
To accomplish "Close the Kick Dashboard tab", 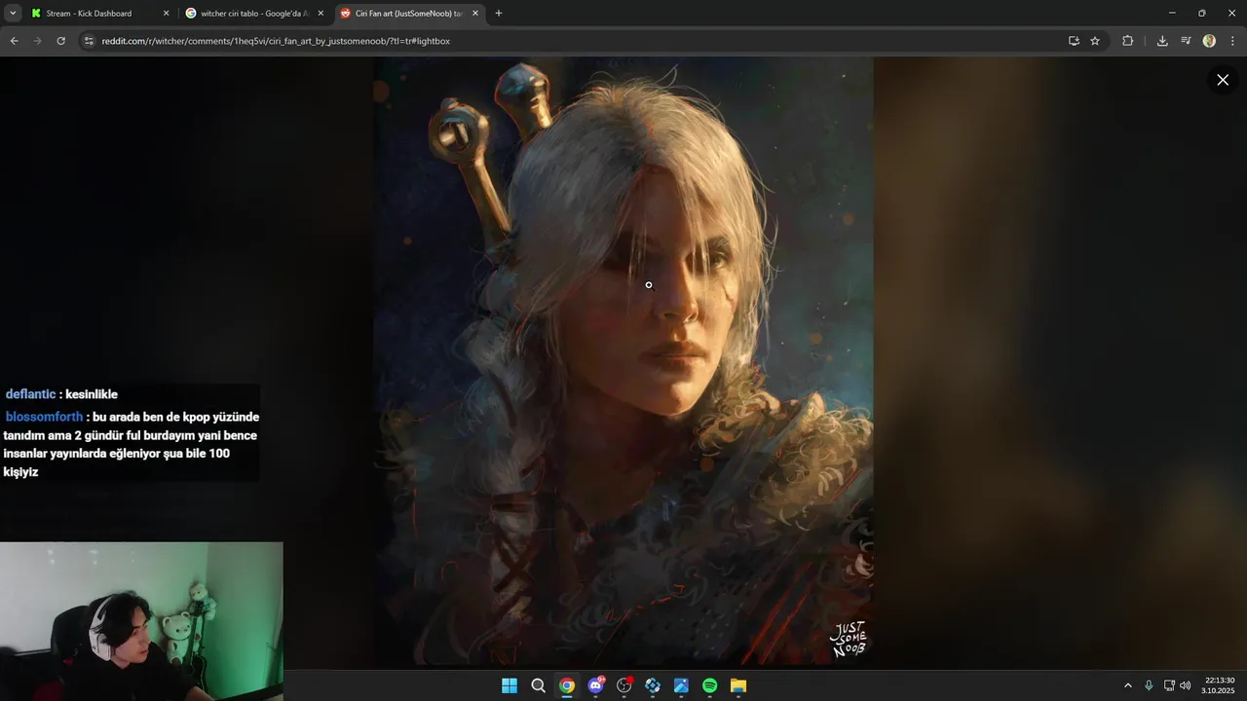I will [166, 14].
